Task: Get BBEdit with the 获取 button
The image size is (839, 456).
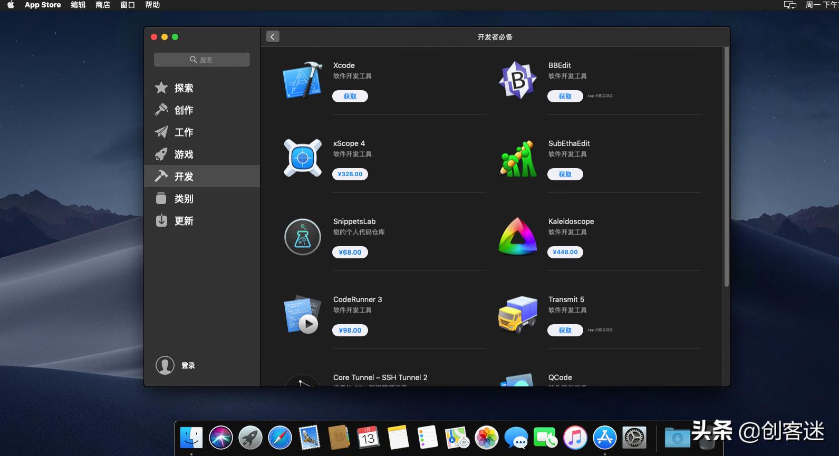Action: (x=565, y=96)
